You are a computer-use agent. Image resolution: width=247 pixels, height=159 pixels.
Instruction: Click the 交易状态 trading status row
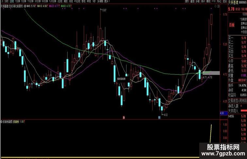(238, 101)
